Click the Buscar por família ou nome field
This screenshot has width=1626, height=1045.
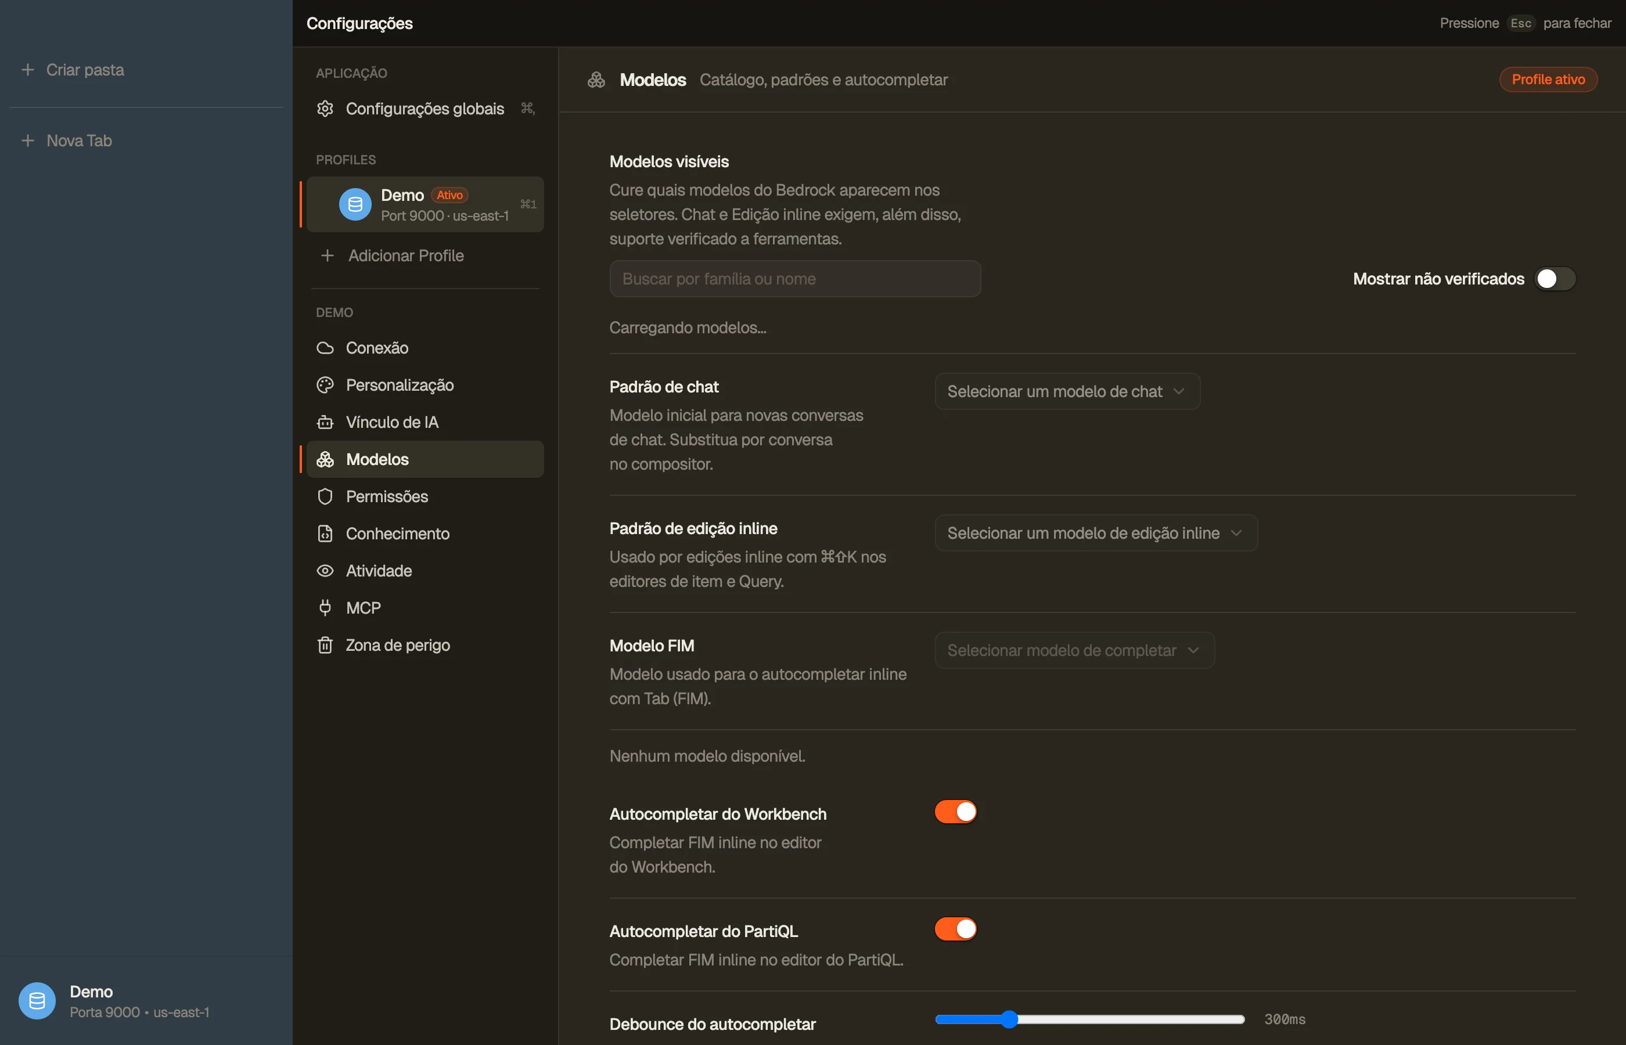coord(794,279)
